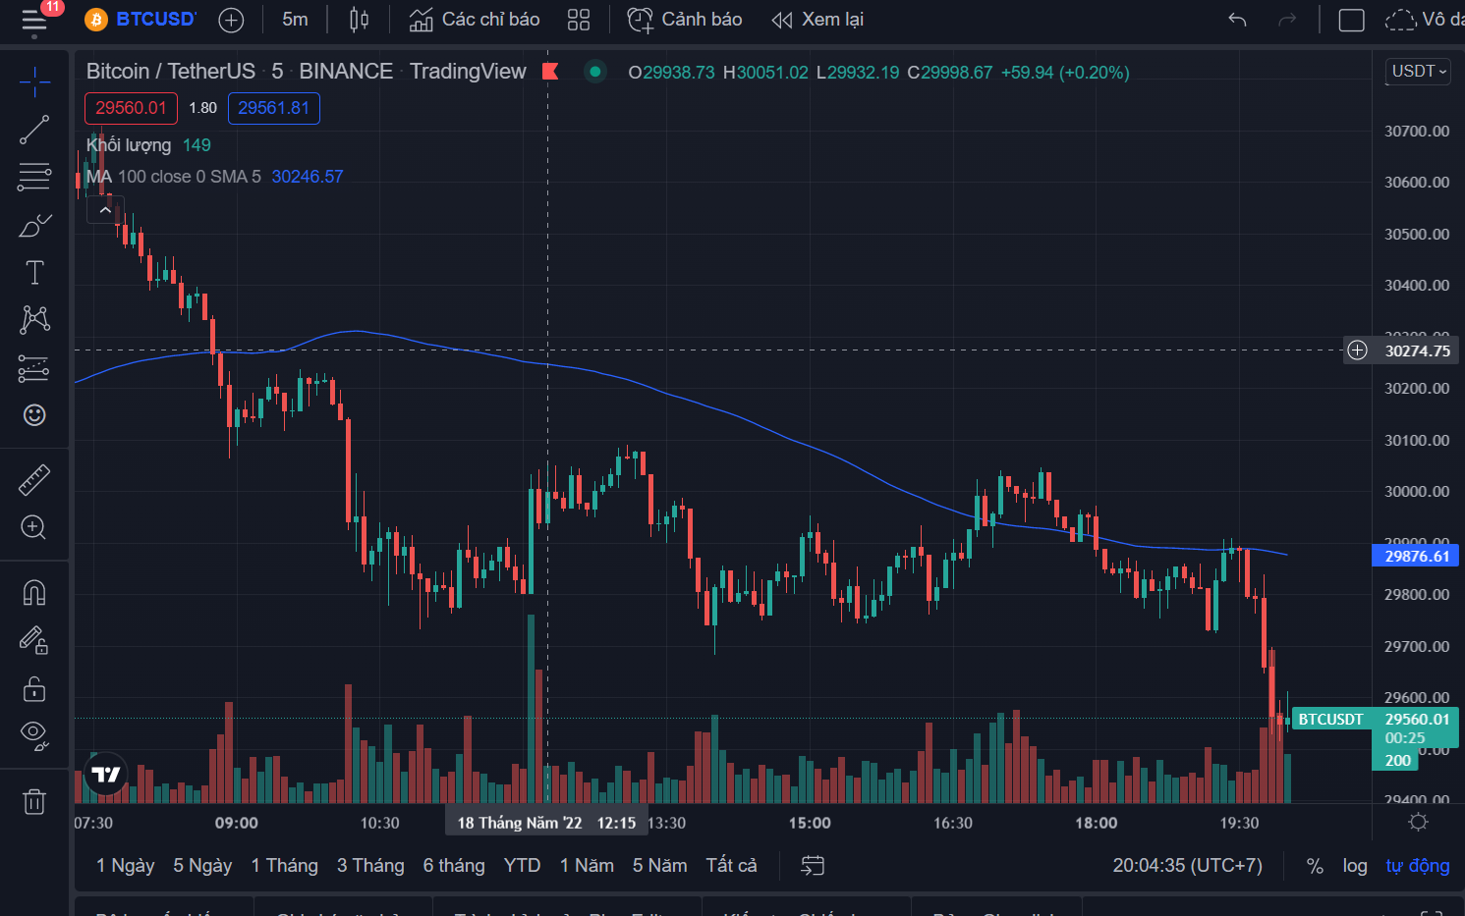This screenshot has width=1465, height=916.
Task: Click the MA 100 indicator label
Action: pyautogui.click(x=174, y=177)
